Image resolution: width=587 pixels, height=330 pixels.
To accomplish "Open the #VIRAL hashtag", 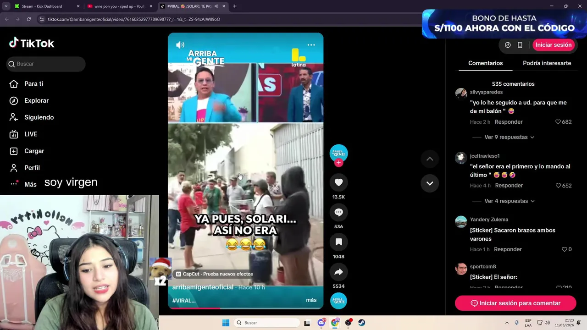I will [x=184, y=300].
